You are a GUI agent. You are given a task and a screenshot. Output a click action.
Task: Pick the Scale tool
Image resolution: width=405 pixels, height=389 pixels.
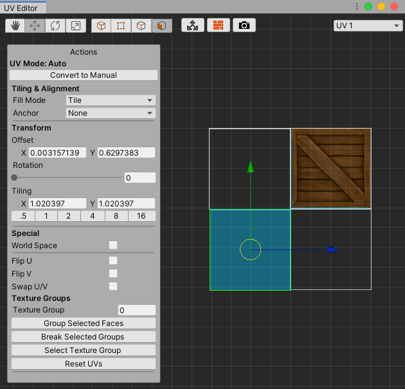click(75, 26)
